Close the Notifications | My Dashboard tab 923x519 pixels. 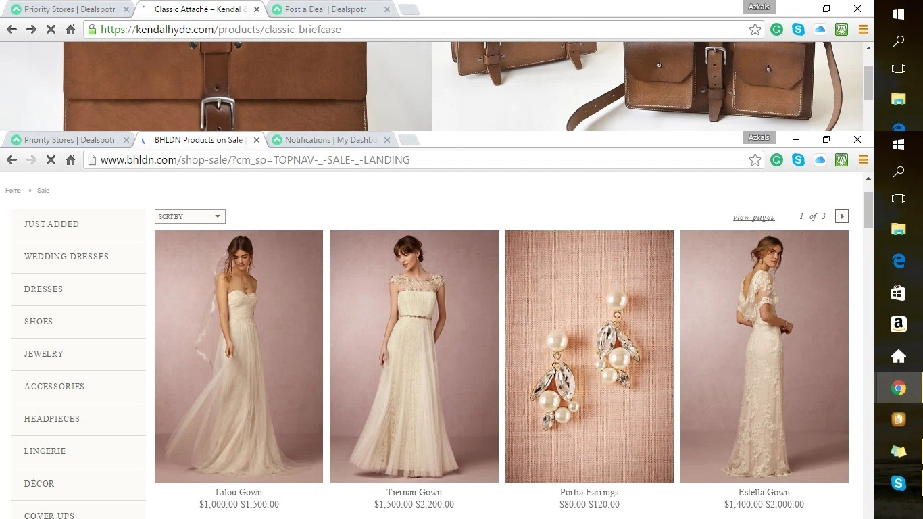[x=386, y=140]
